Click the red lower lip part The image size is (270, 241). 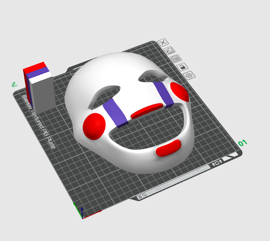(x=168, y=148)
